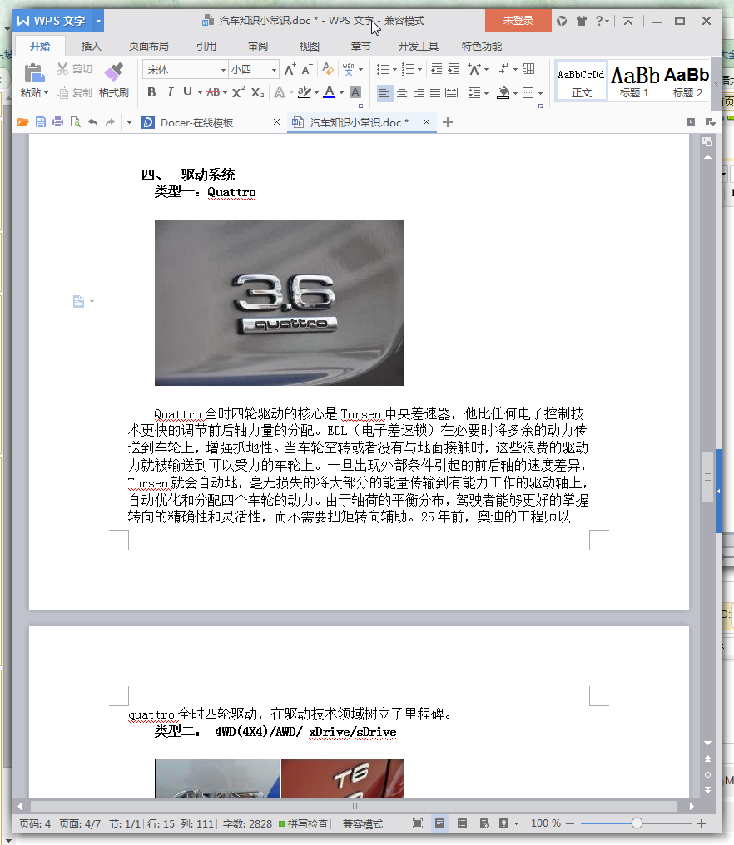734x845 pixels.
Task: Click the text highlight color pen
Action: [x=305, y=92]
